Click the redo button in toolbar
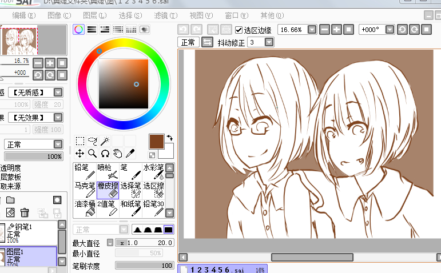Viewport: 441px width, 273px height. (x=196, y=30)
